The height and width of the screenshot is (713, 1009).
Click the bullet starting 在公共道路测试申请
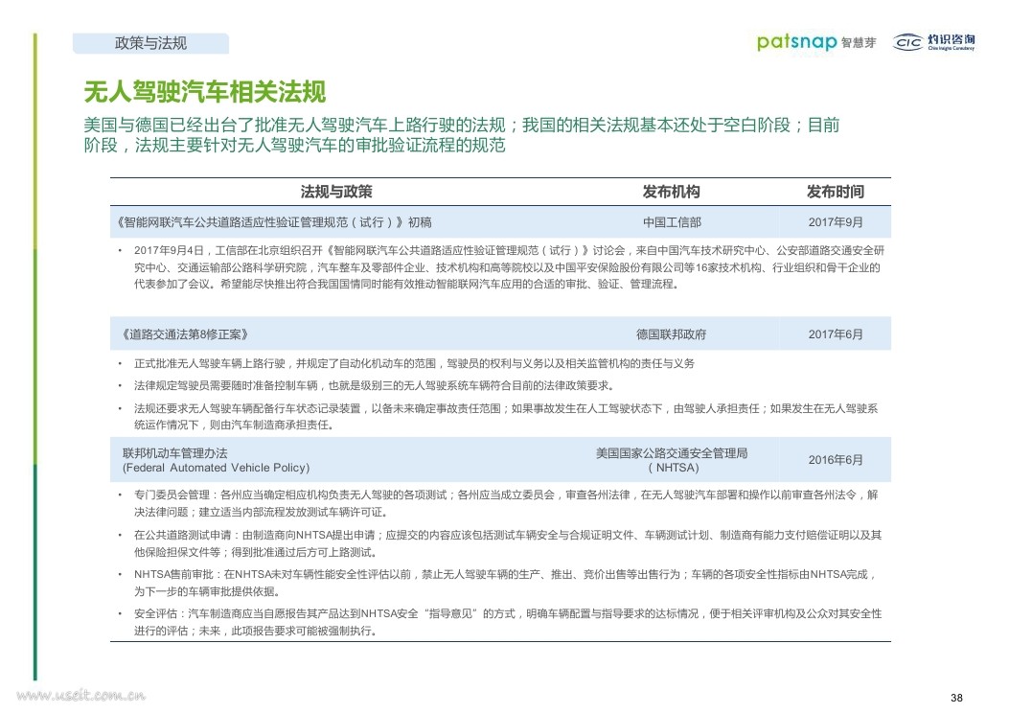click(x=508, y=543)
